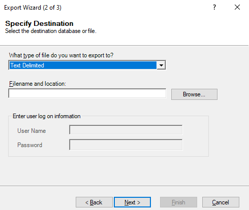Click the 'Select the destination database or file' subtitle
The height and width of the screenshot is (210, 249).
(51, 31)
